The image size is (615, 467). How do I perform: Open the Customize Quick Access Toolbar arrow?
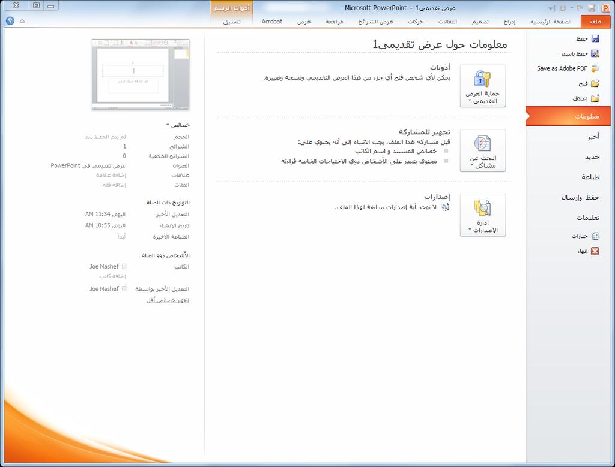[x=551, y=8]
